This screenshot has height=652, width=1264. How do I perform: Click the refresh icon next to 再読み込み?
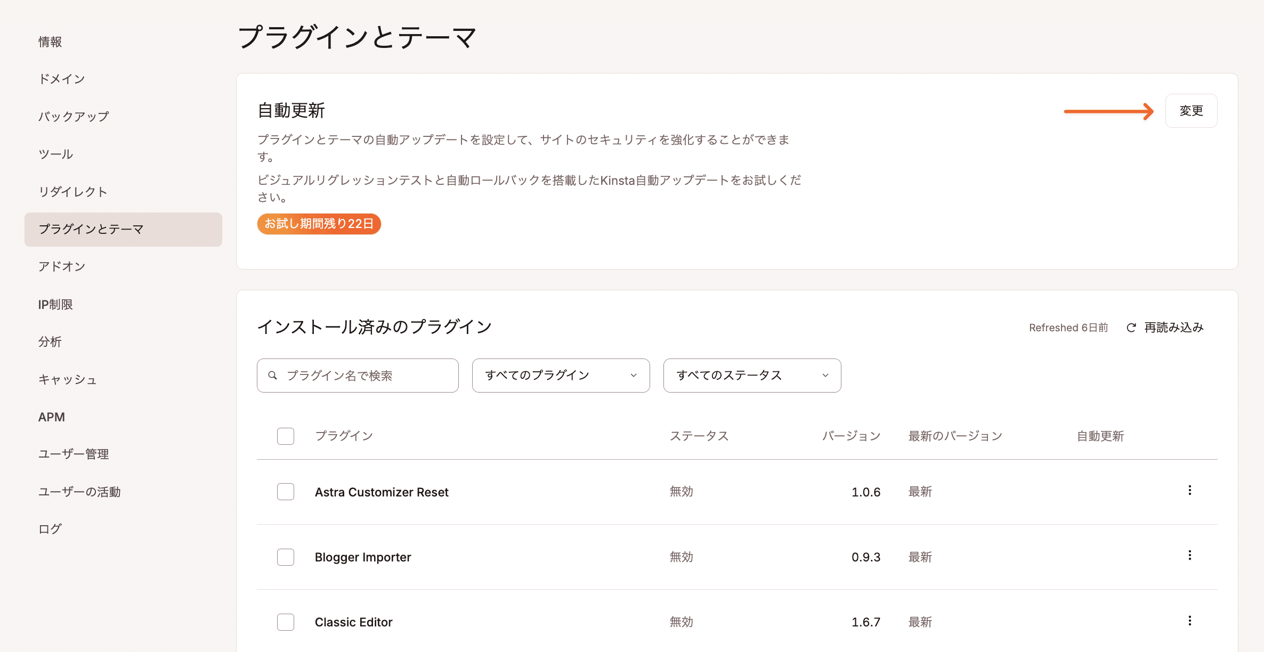coord(1130,327)
